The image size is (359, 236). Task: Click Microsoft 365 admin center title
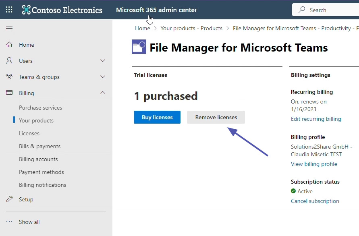click(156, 10)
